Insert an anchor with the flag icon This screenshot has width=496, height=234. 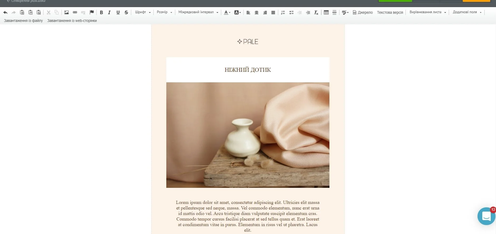(x=92, y=12)
